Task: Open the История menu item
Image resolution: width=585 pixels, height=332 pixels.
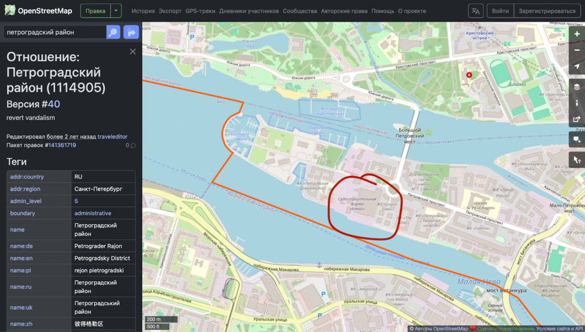Action: coord(143,11)
